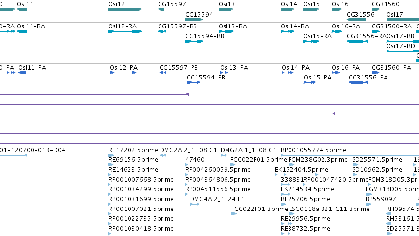The width and height of the screenshot is (419, 236).
Task: Click the CG15597-PB protein feature
Action: coord(163,73)
